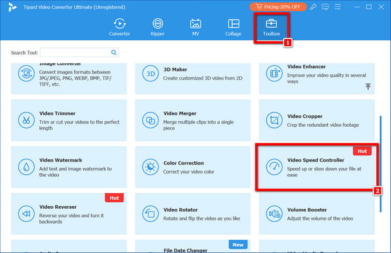
Task: Open the feedback chat icon
Action: [x=325, y=7]
